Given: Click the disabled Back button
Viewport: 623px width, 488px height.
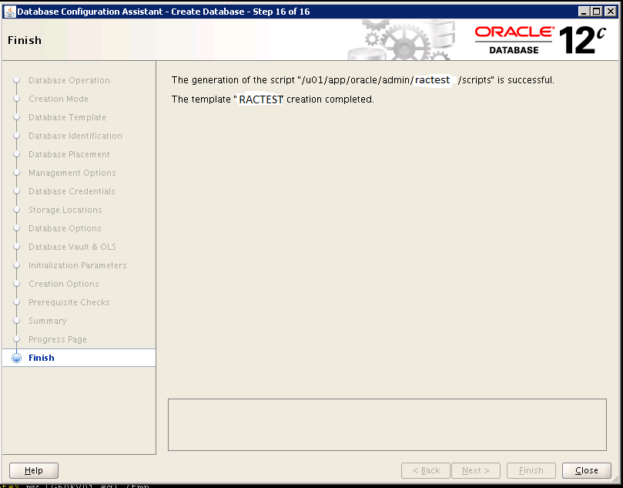Looking at the screenshot, I should (x=426, y=470).
